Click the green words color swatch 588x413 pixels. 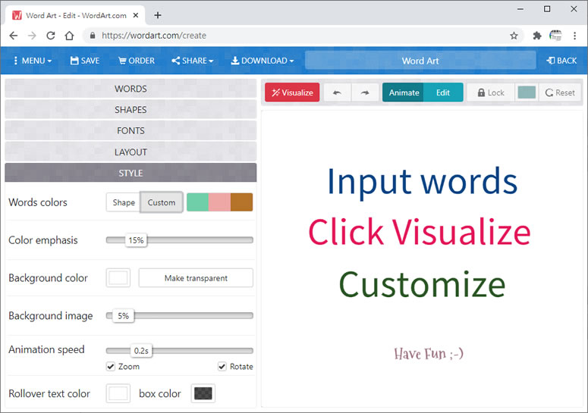tap(197, 202)
